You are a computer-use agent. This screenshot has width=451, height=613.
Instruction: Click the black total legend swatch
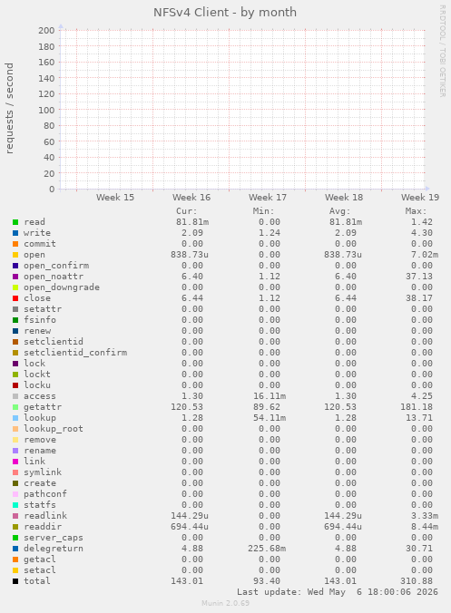pyautogui.click(x=15, y=581)
